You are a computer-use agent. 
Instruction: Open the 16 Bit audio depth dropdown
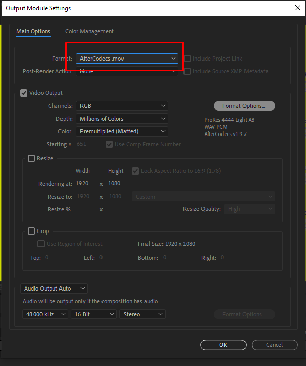pyautogui.click(x=94, y=314)
